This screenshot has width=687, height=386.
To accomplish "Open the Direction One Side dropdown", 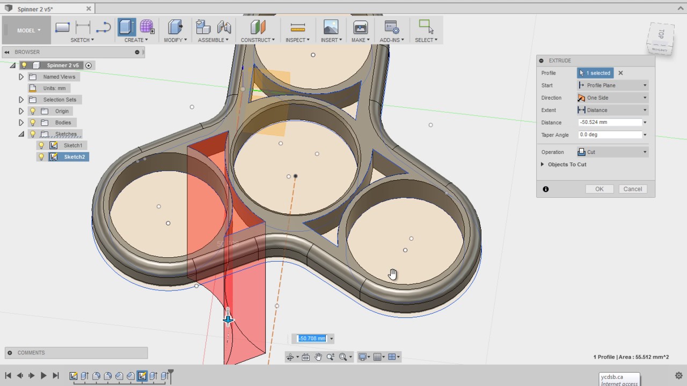I will pyautogui.click(x=613, y=98).
